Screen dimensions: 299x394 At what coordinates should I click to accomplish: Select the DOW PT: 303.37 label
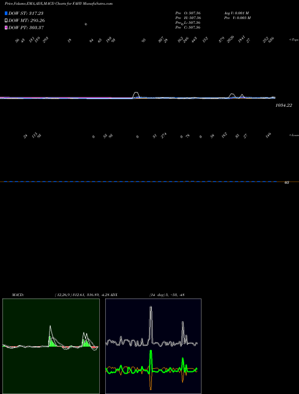click(x=26, y=27)
